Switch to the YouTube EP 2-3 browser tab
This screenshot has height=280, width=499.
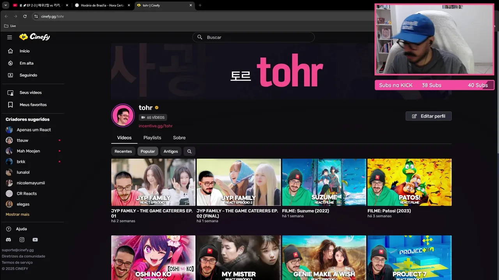click(x=41, y=5)
